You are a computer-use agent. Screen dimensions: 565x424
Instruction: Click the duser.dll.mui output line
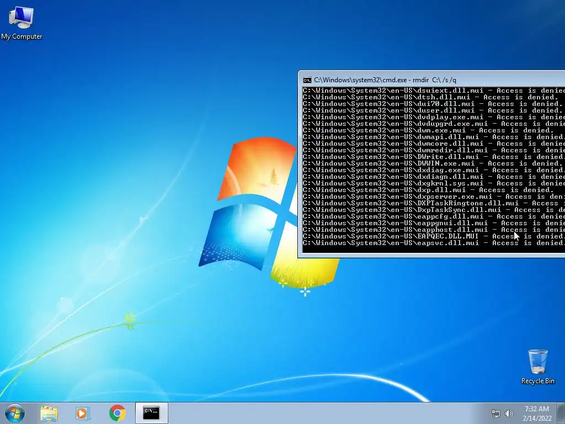click(x=433, y=110)
